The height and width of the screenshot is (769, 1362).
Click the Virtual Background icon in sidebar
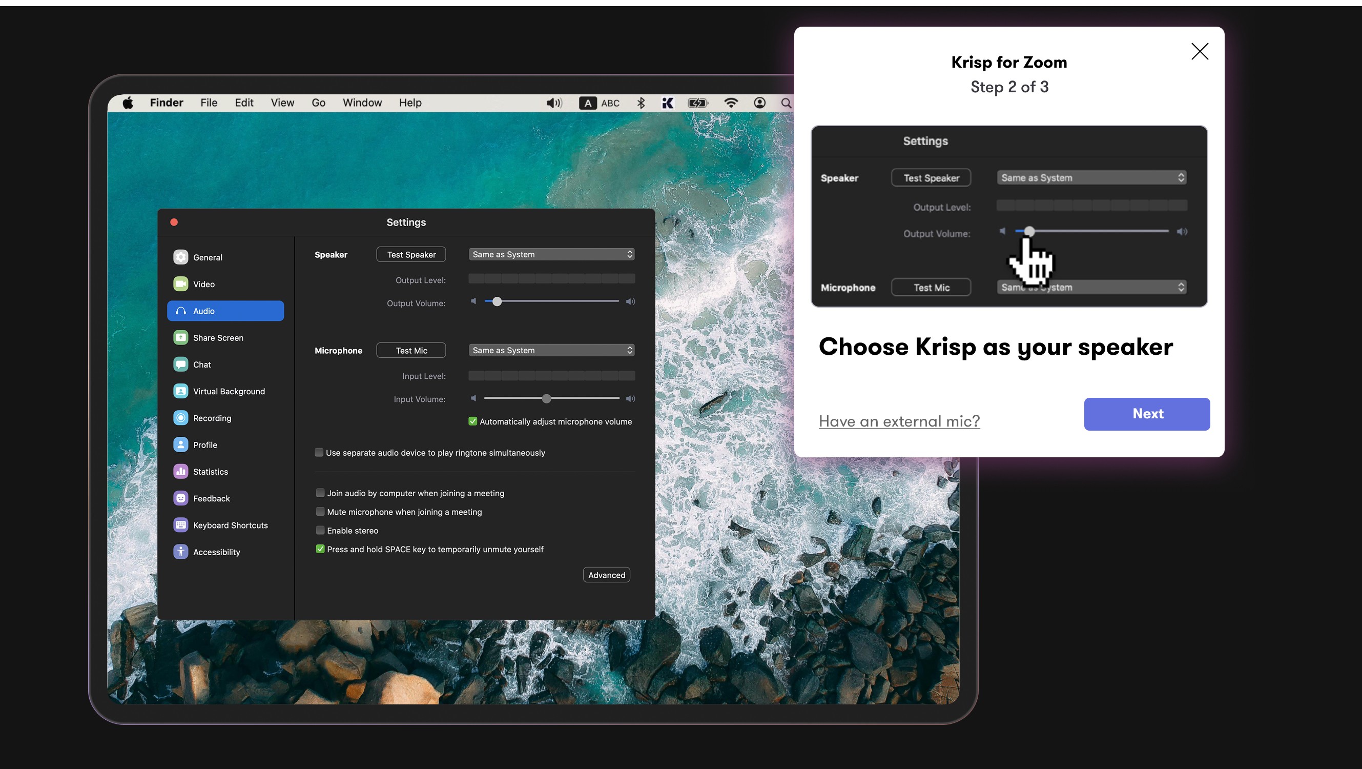181,391
